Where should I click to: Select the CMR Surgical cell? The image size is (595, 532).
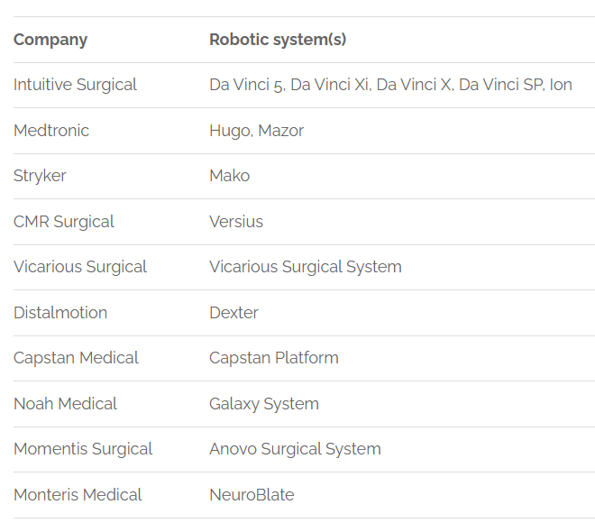tap(64, 222)
